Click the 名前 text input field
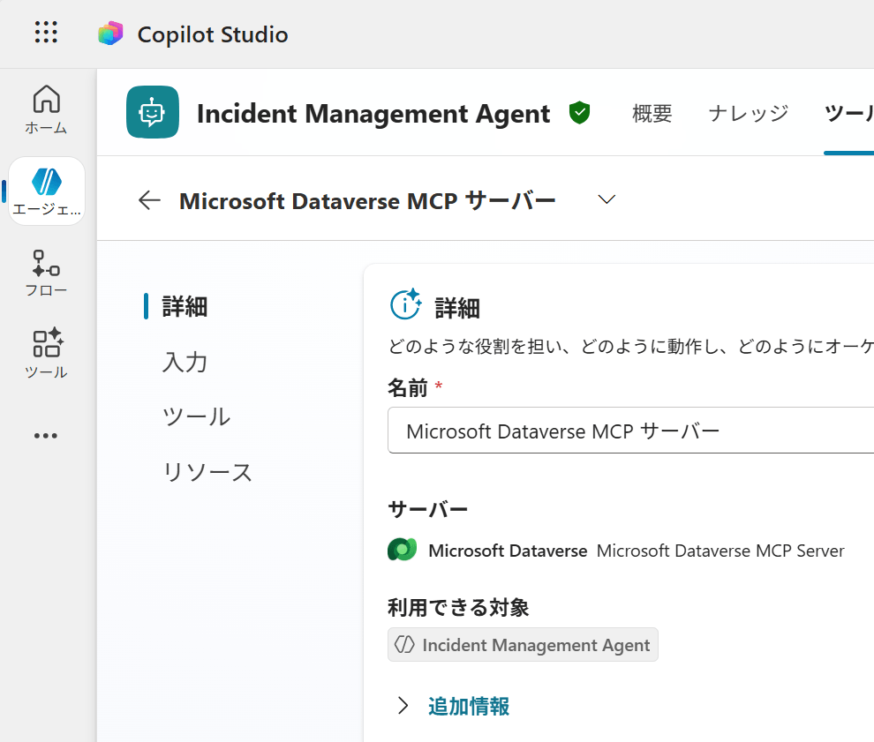 coord(630,431)
